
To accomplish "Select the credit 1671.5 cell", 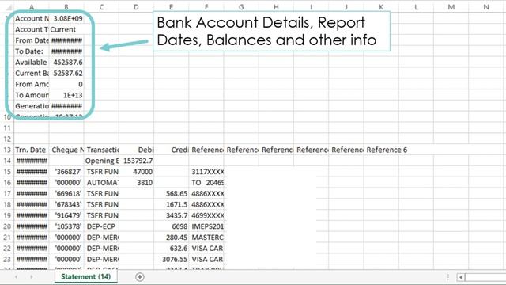I will (172, 204).
